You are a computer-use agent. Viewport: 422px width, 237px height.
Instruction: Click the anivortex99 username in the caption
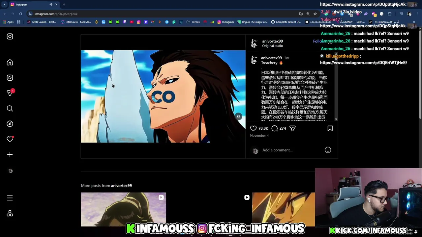point(271,58)
